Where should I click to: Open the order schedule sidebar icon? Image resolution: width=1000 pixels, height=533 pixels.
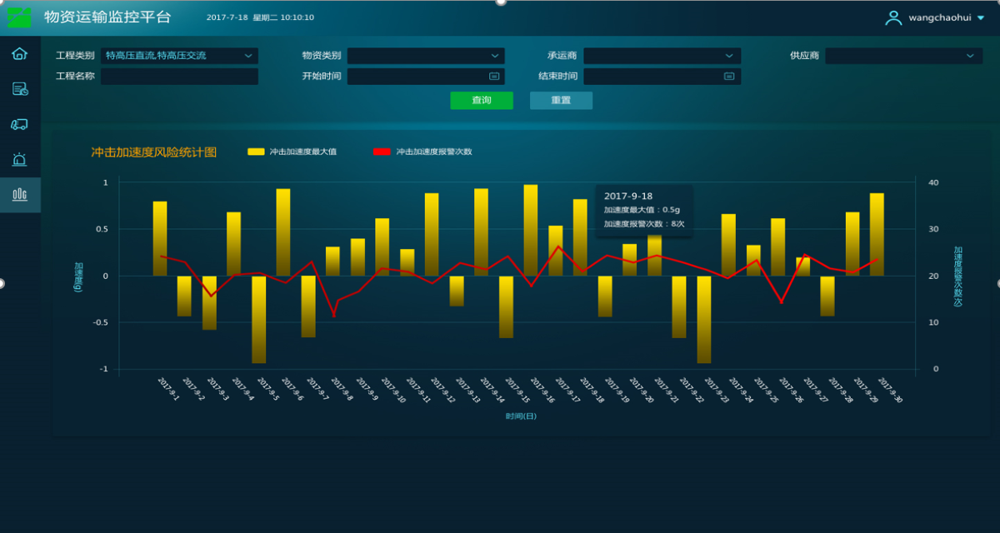coord(19,89)
